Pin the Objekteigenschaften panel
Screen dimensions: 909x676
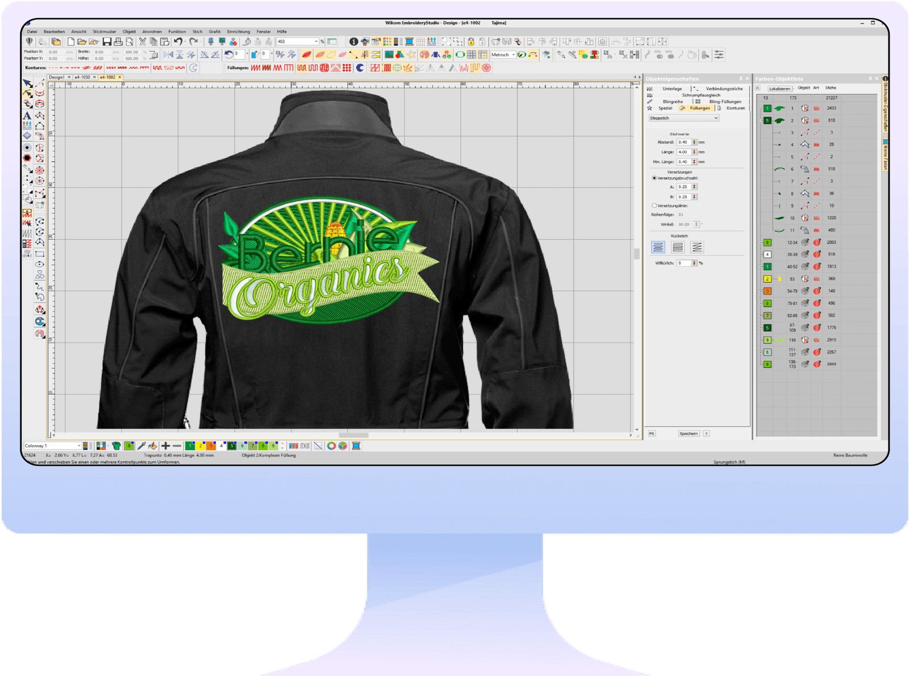pyautogui.click(x=740, y=78)
